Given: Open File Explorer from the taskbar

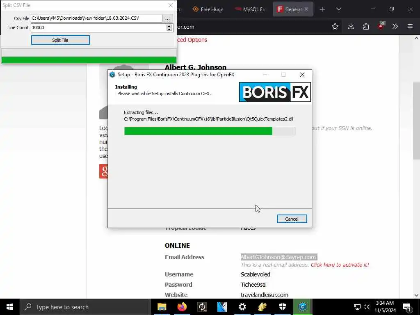Looking at the screenshot, I should pos(162,307).
